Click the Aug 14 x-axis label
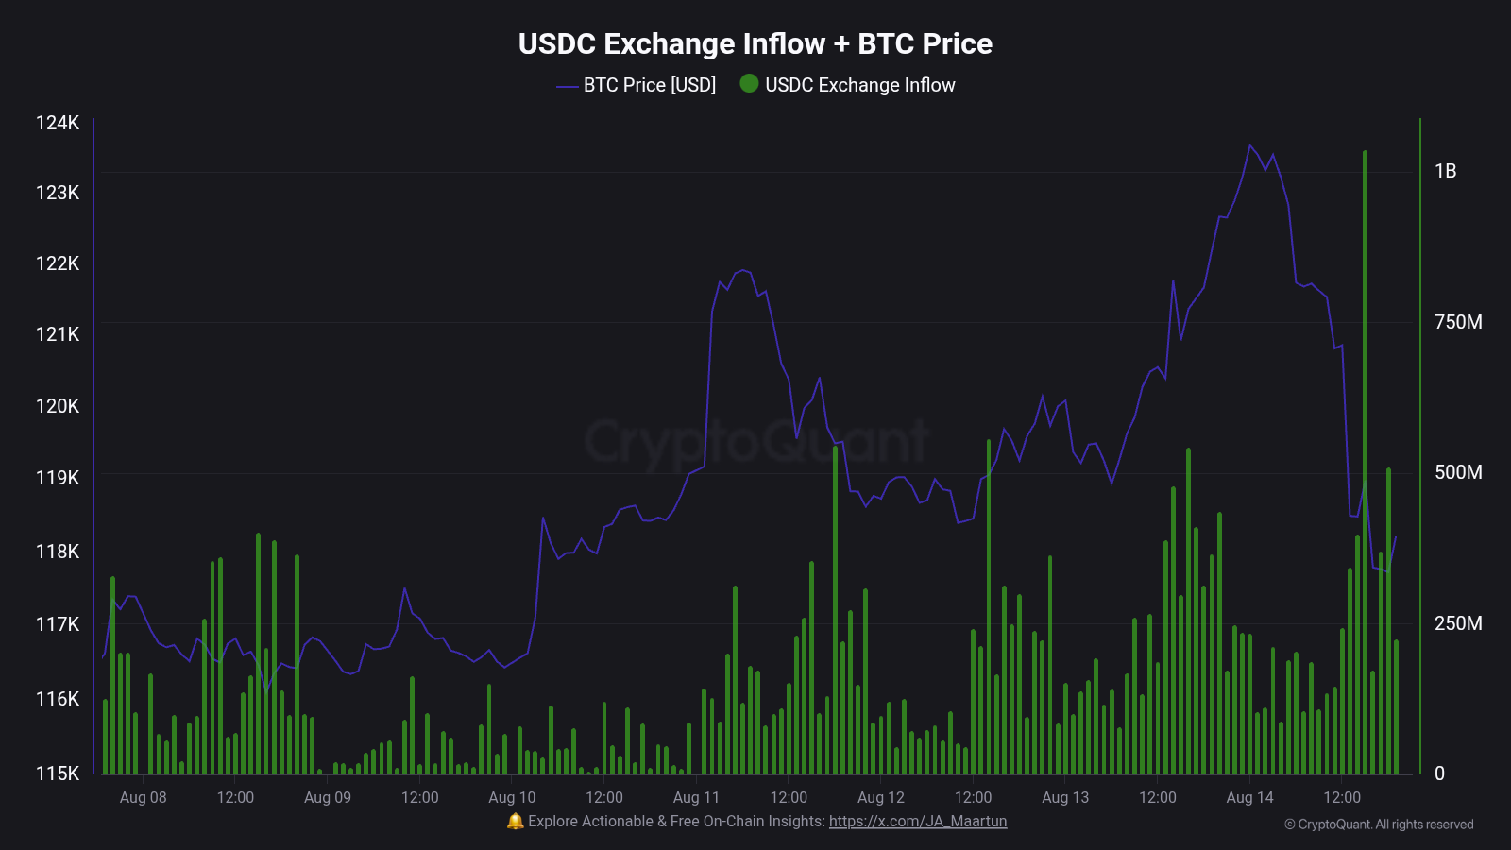The image size is (1511, 850). click(x=1249, y=797)
